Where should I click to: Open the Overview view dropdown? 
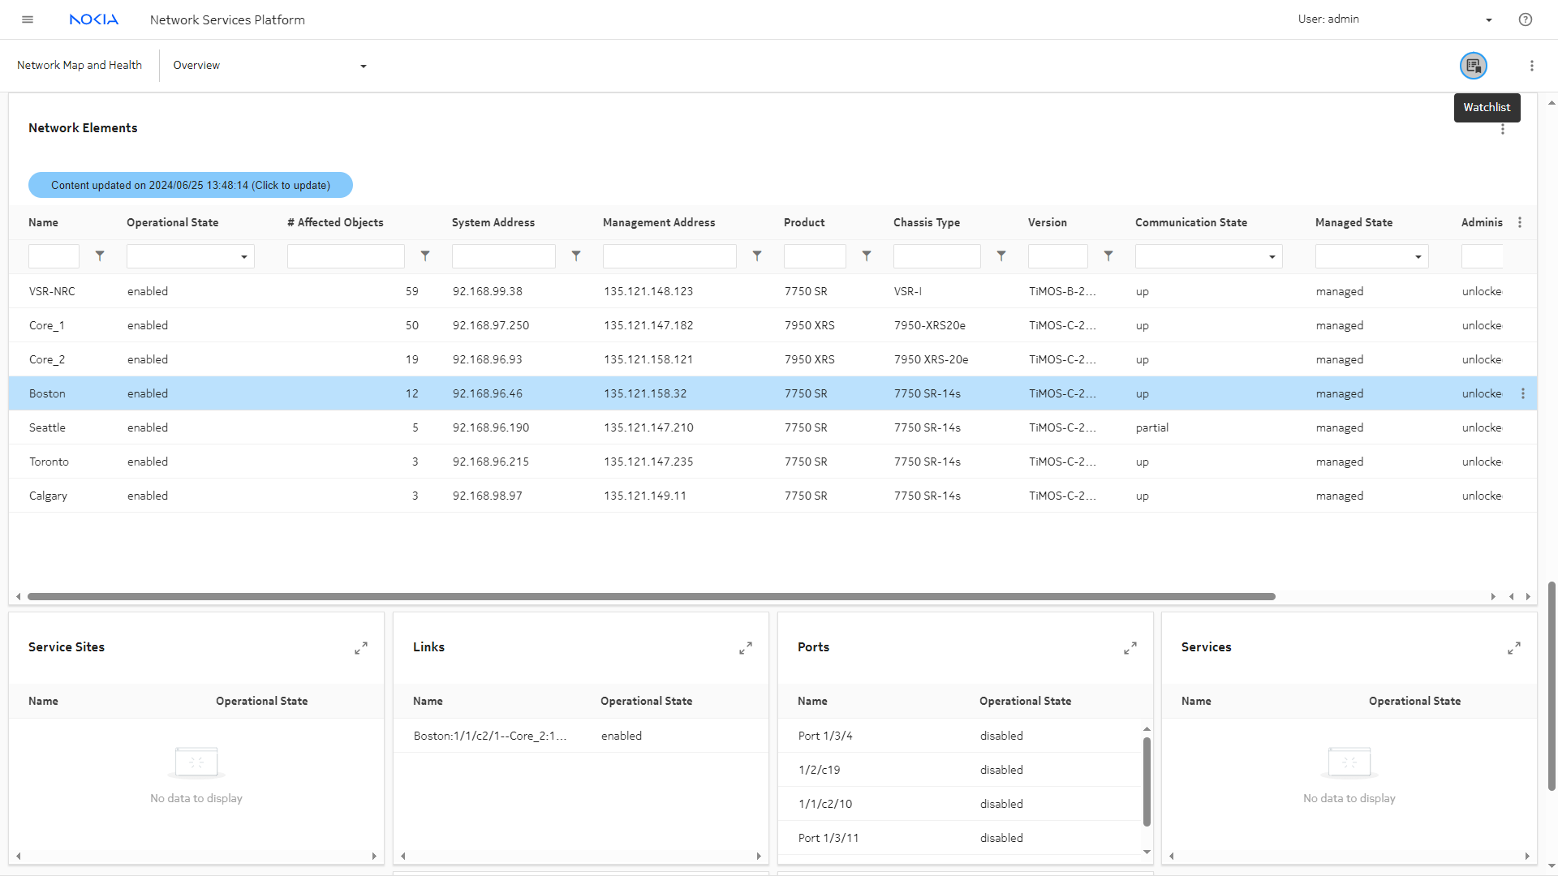[x=269, y=66]
